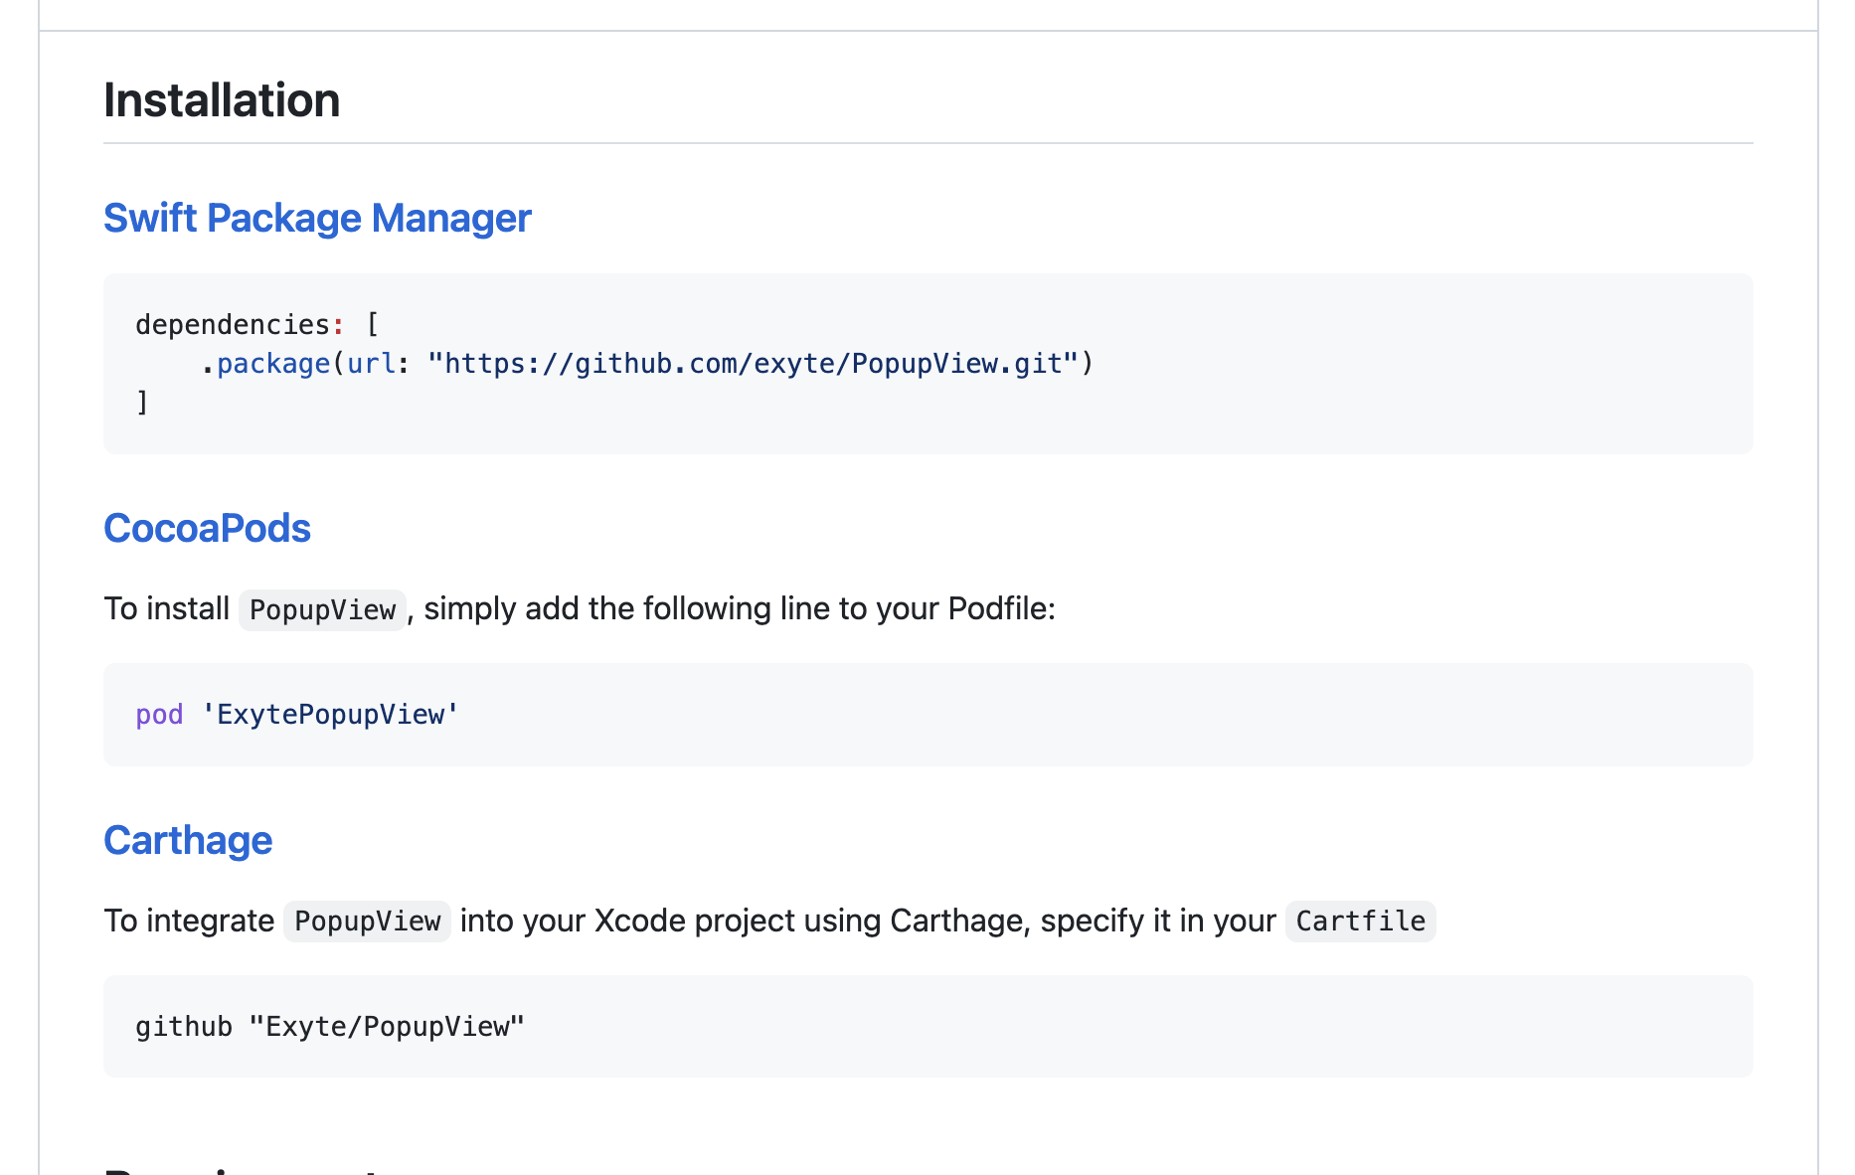Click the "Exyte/PopupView" string in Cartfile snippet
The image size is (1855, 1175).
[x=387, y=1027]
